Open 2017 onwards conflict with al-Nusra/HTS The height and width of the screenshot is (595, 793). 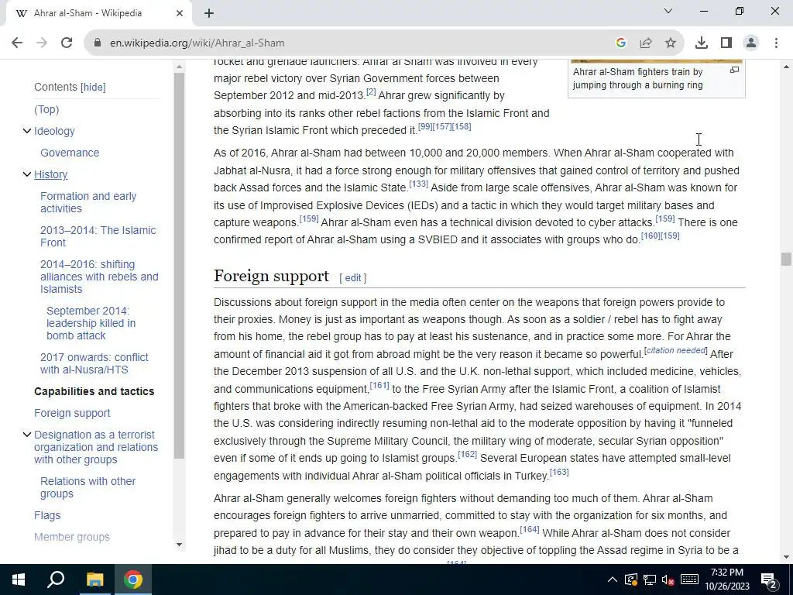pyautogui.click(x=94, y=363)
